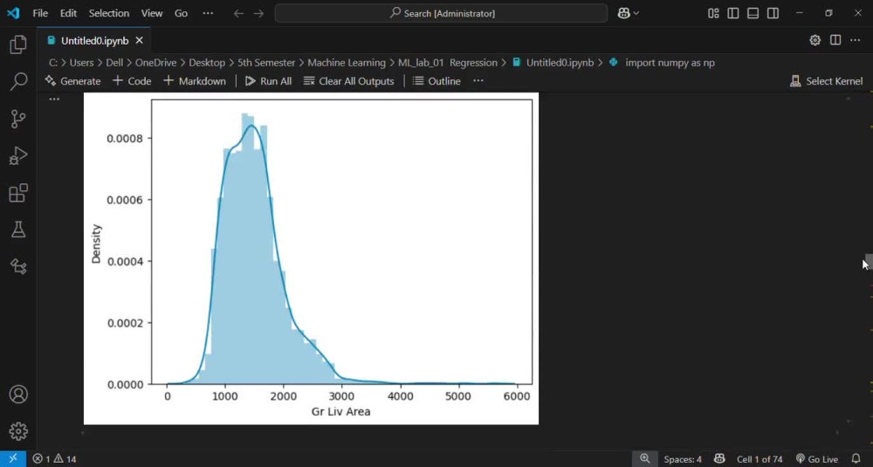Viewport: 873px width, 467px height.
Task: Add a new Markdown cell
Action: pyautogui.click(x=195, y=81)
